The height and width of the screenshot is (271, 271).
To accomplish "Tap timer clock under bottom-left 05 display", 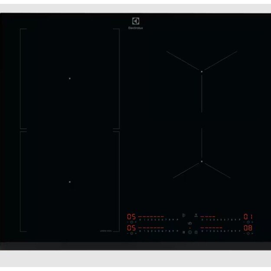I will 131,233.
